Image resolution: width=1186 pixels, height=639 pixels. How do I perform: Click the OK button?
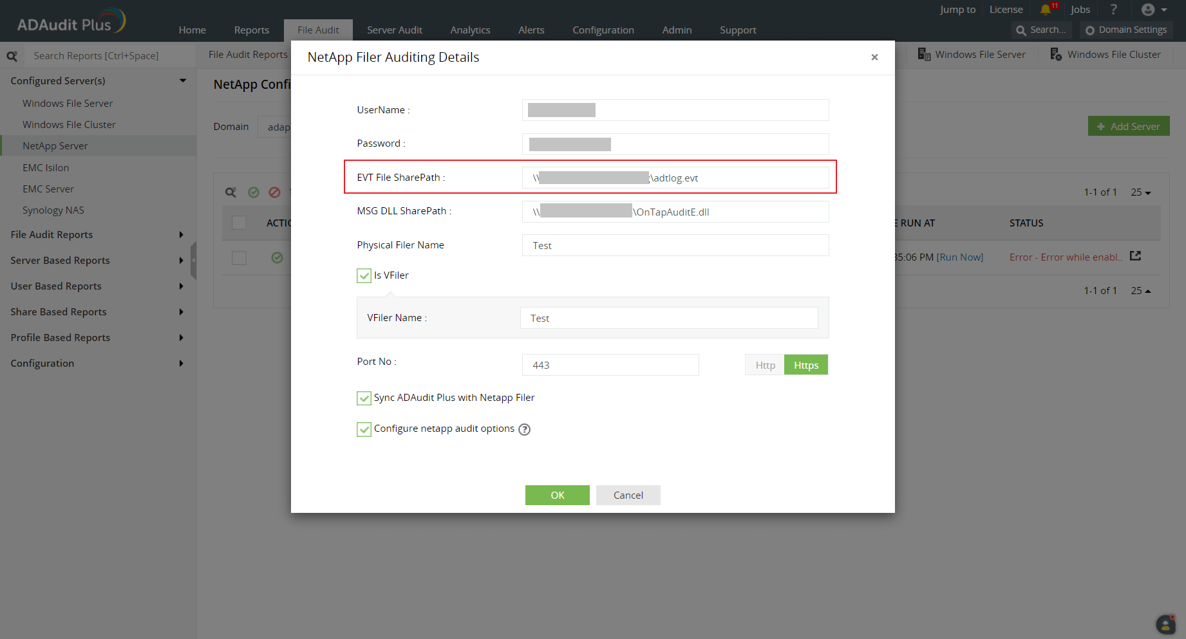tap(557, 495)
